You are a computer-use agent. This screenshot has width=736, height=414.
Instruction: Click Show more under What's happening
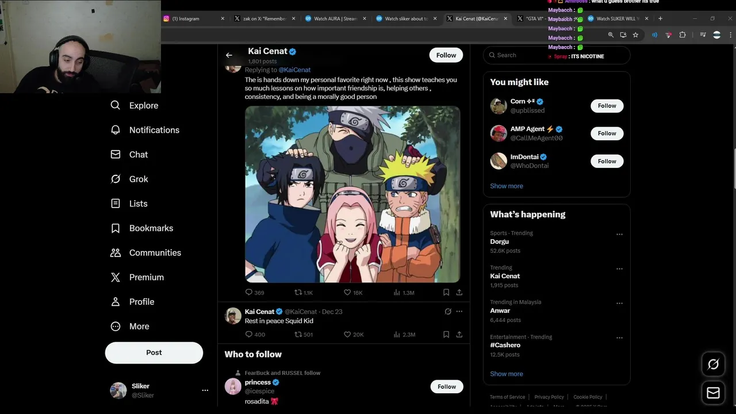pyautogui.click(x=507, y=374)
